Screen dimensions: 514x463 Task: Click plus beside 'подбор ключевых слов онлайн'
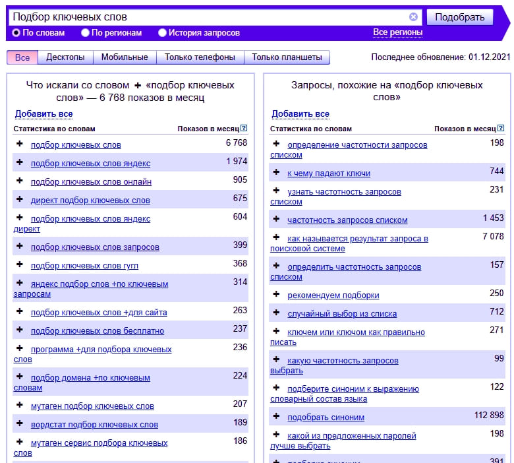pyautogui.click(x=20, y=181)
